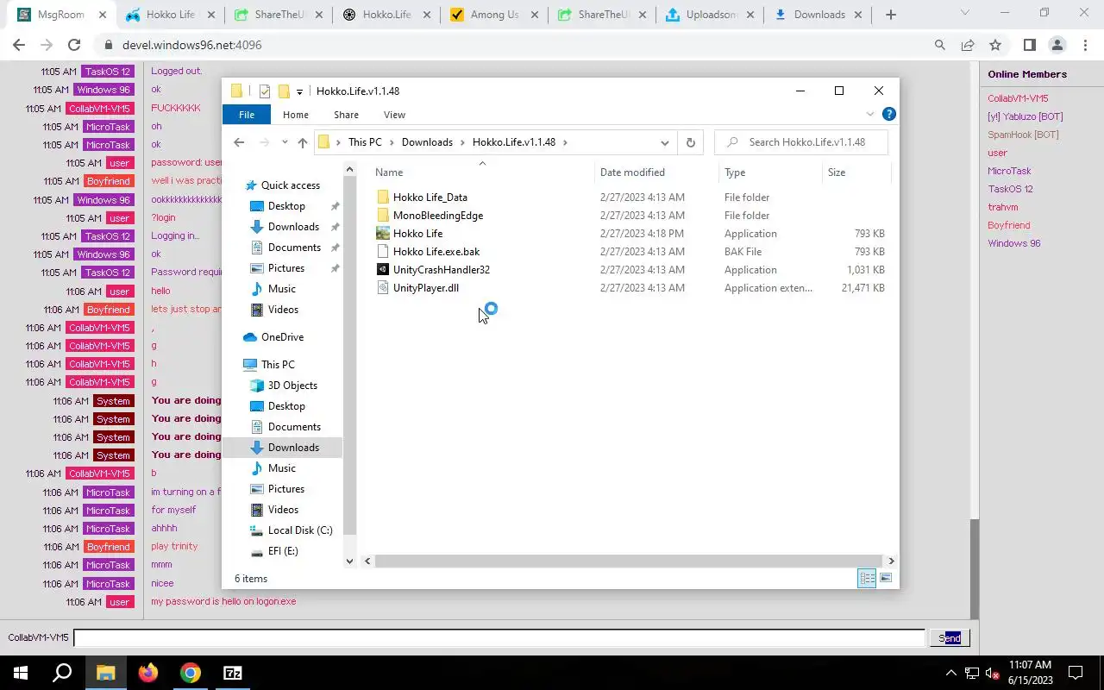Go back in File Explorer
The image size is (1104, 690).
tap(239, 142)
